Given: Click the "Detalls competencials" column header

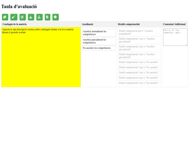Looking at the screenshot, I should [x=139, y=24].
